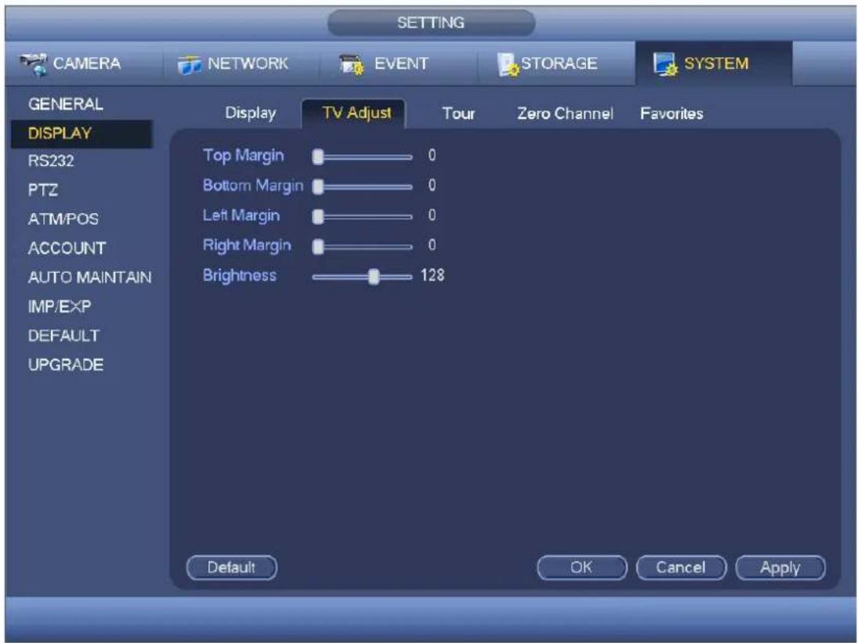Screen dimensions: 858x643
Task: Click the Apply button
Action: click(x=780, y=568)
